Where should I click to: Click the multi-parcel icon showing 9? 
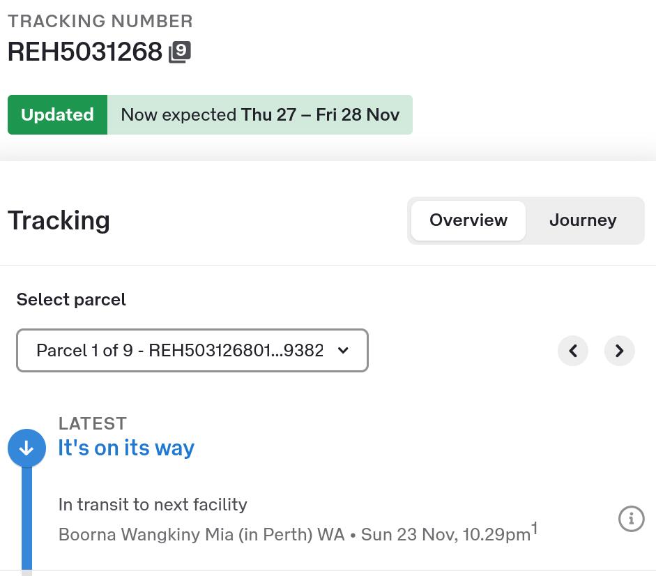pos(180,52)
